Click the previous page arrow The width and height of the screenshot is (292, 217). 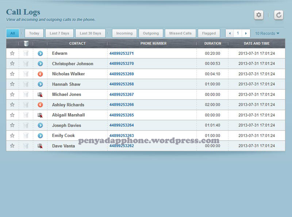tap(229, 33)
